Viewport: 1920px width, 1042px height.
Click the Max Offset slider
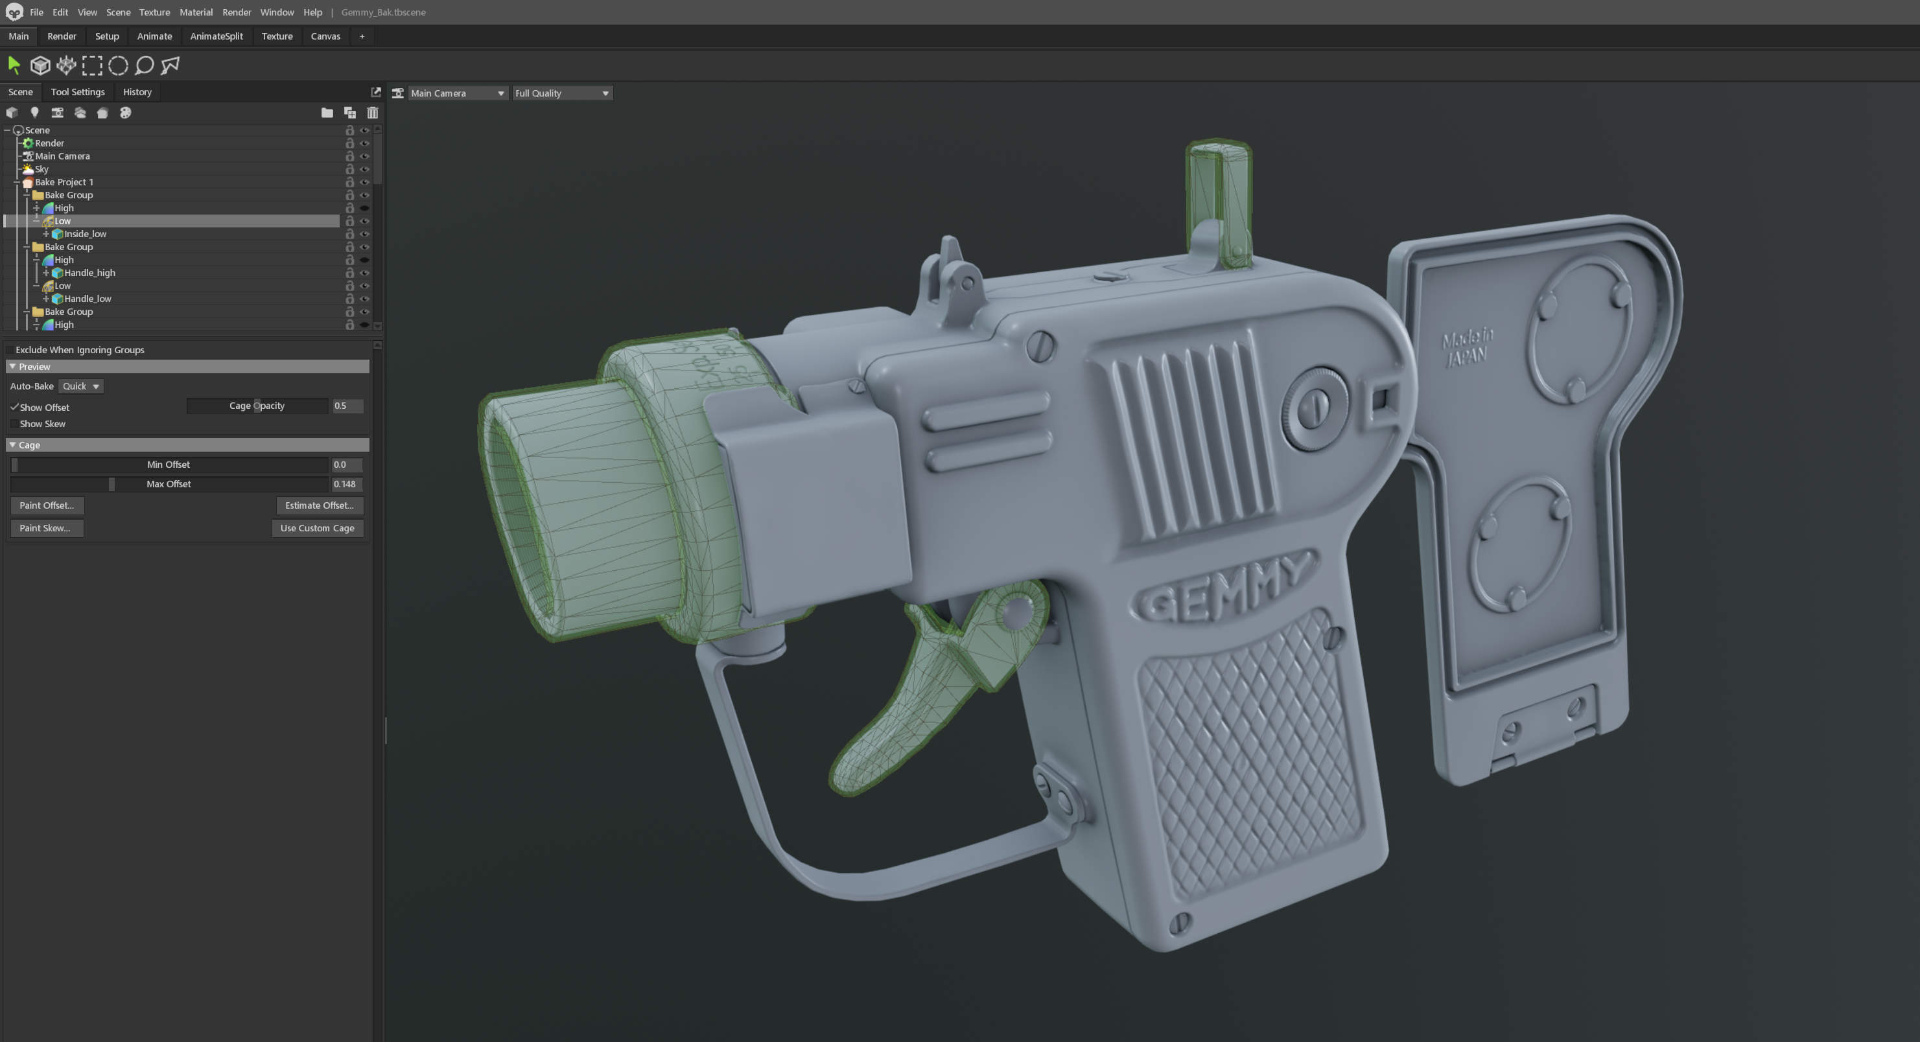tap(169, 483)
